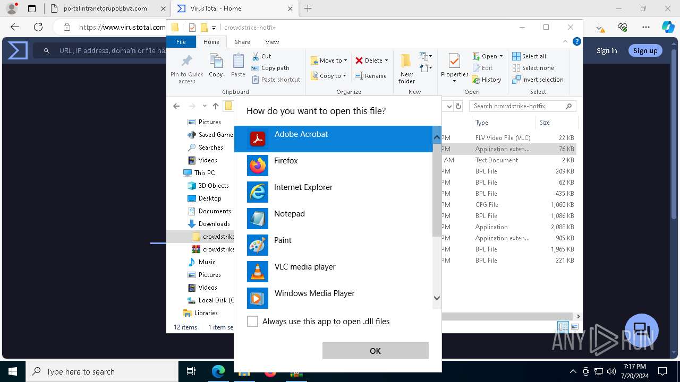
Task: Open Microsoft Edge from the taskbar
Action: [x=218, y=371]
